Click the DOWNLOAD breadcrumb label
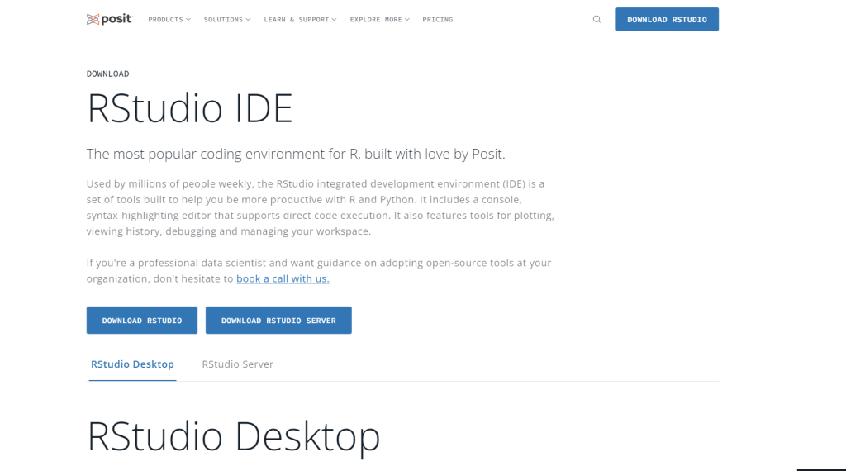Screen dimensions: 846x471 pos(108,74)
